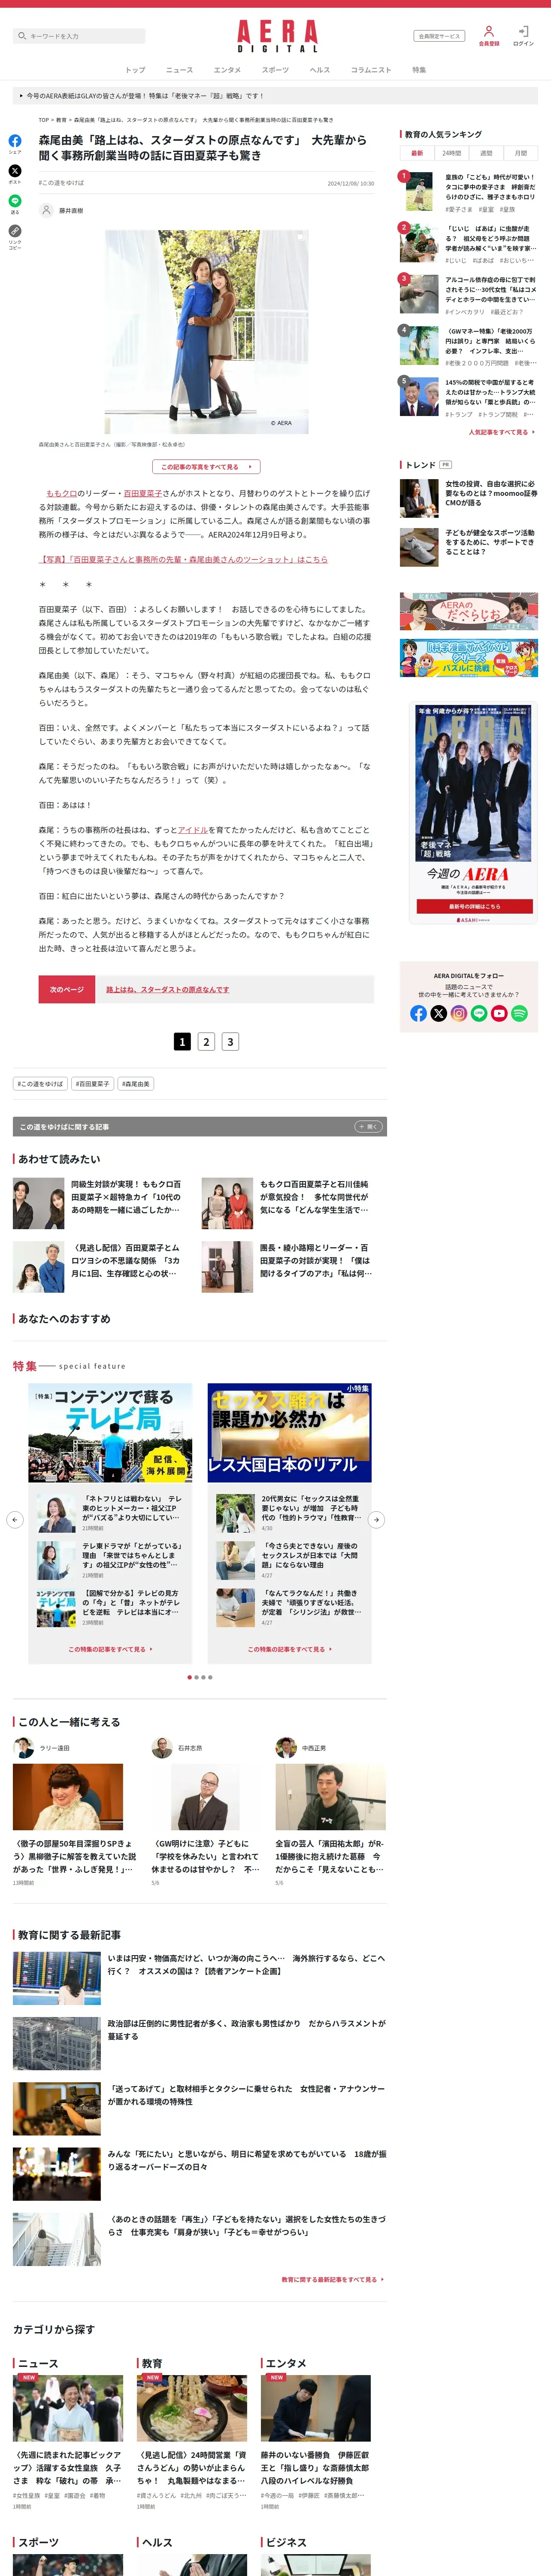
Task: Select 最新 ranking tab
Action: [417, 153]
